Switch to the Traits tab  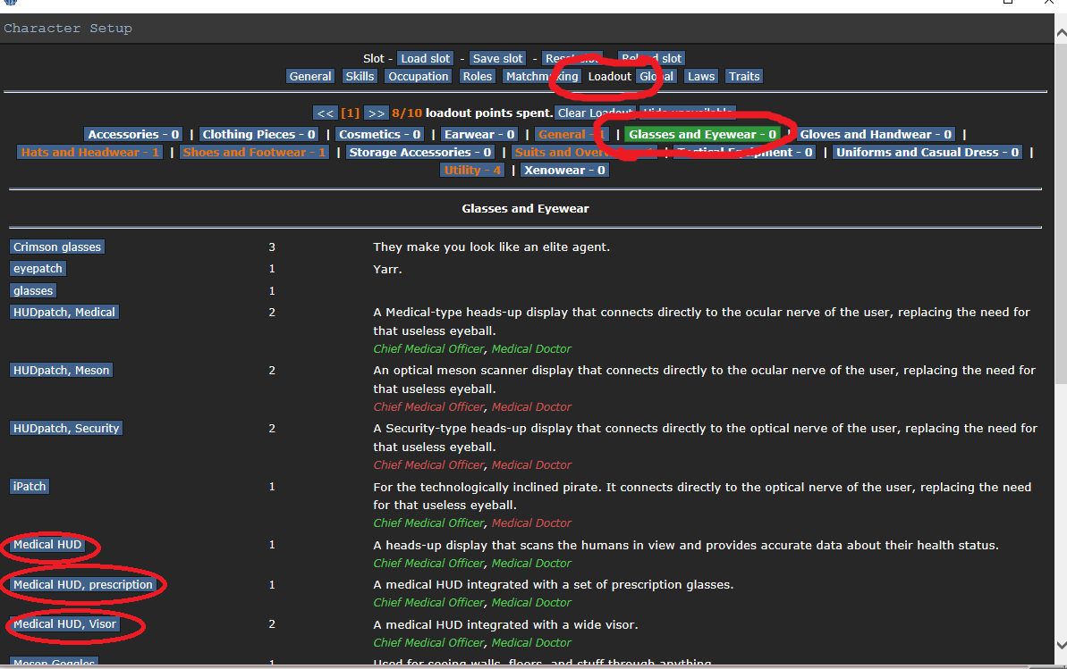(x=744, y=76)
